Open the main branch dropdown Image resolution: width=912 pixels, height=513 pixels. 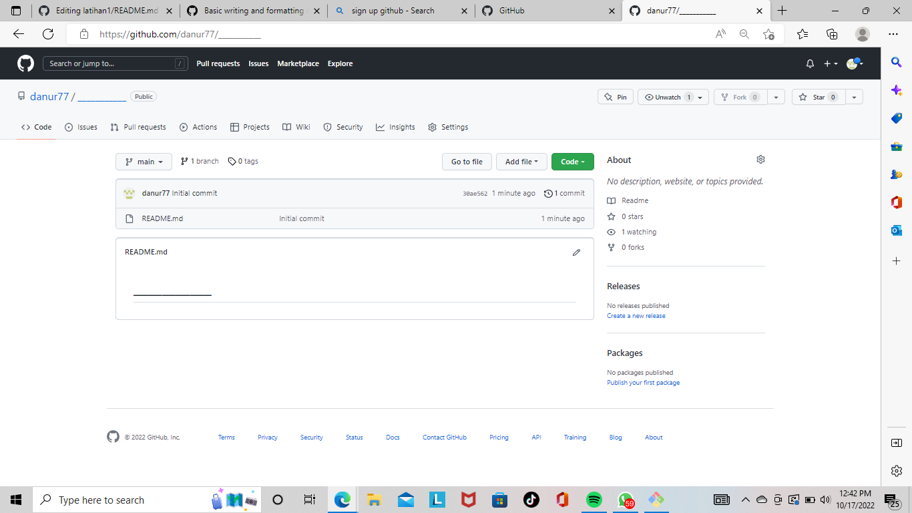click(143, 161)
